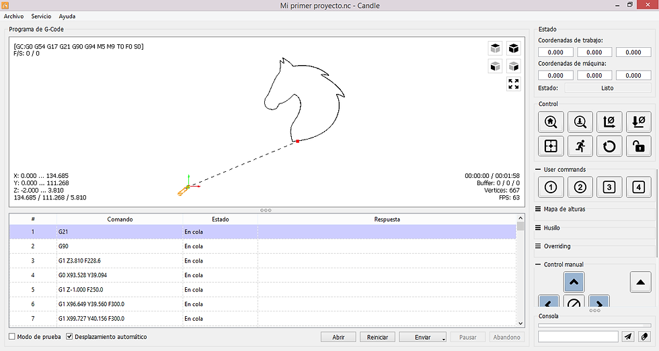Switch to front view using the cube with black left face

click(496, 66)
